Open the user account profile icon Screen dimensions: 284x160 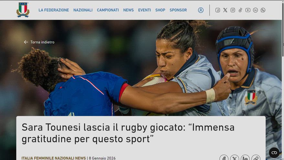click(201, 10)
